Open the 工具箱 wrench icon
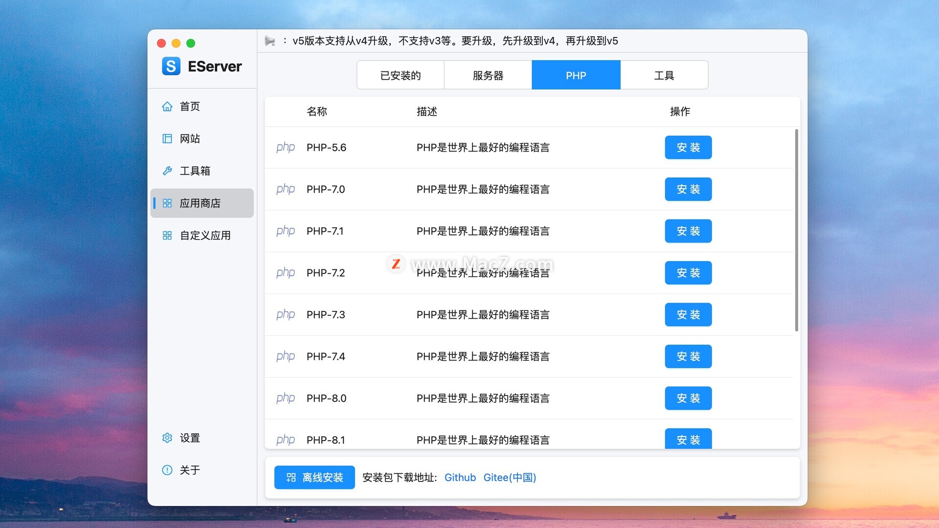939x528 pixels. pyautogui.click(x=167, y=171)
